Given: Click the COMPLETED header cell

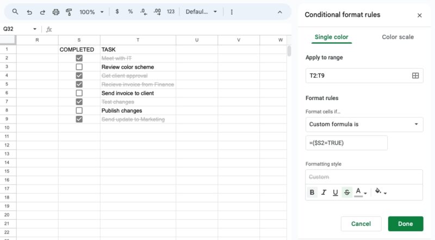Looking at the screenshot, I should click(x=79, y=50).
